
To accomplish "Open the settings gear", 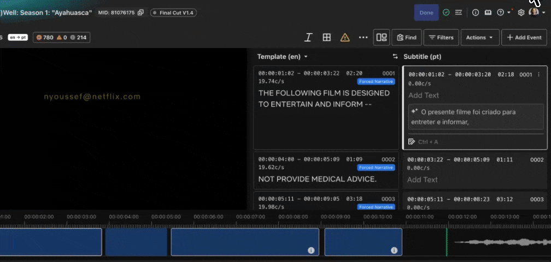I will pos(521,13).
